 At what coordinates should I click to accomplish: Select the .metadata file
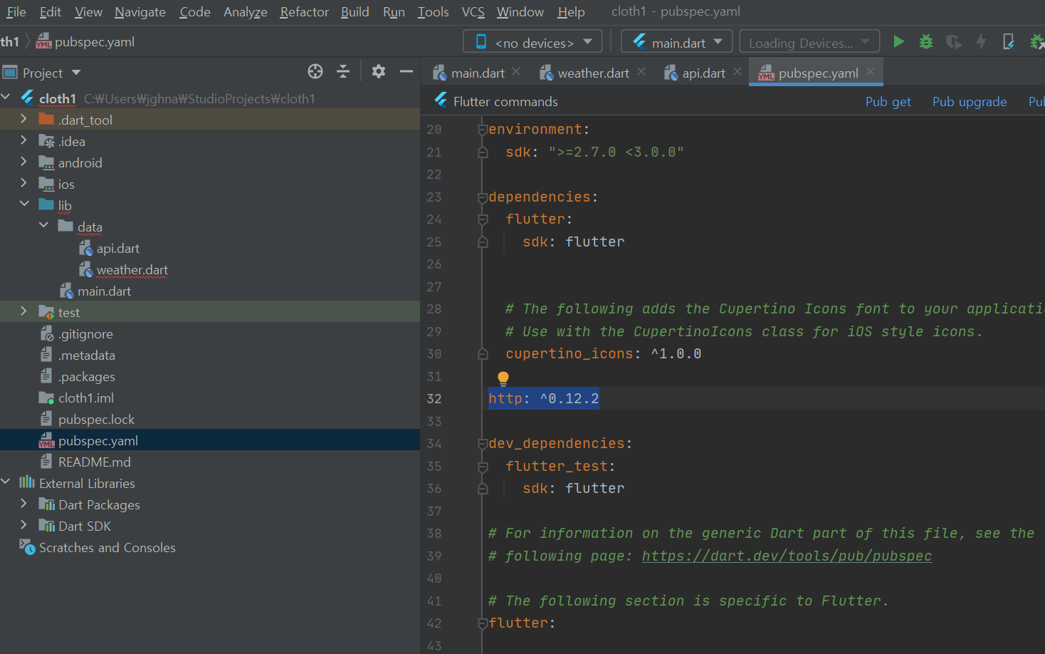pyautogui.click(x=86, y=355)
